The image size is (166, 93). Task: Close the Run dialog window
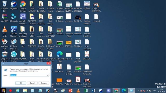(x=49, y=63)
